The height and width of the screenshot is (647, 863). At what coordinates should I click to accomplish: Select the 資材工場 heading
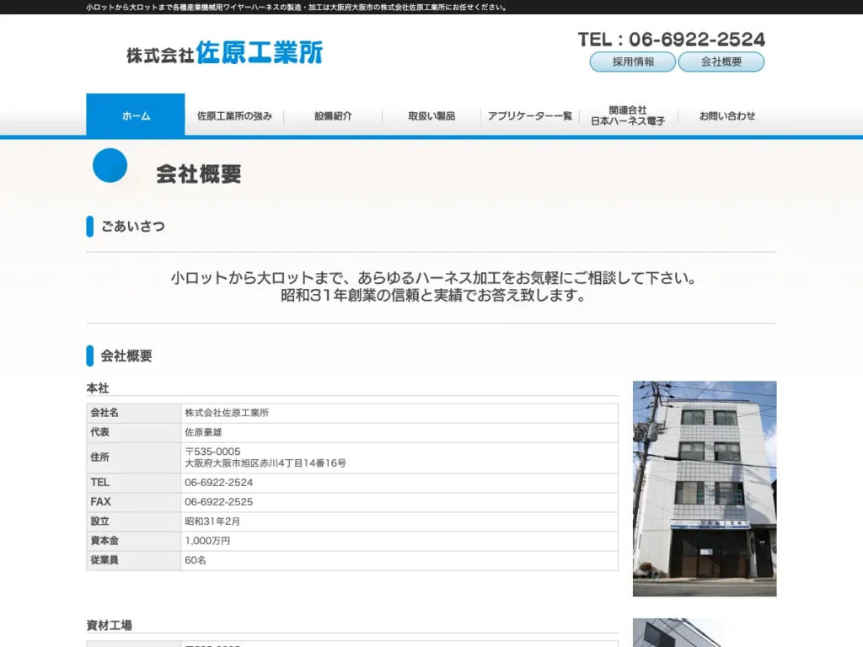[109, 626]
